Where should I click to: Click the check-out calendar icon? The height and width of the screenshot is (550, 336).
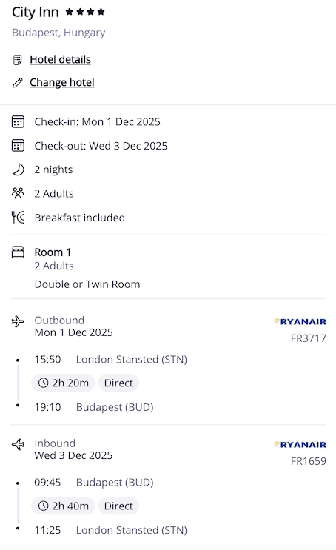tap(18, 146)
